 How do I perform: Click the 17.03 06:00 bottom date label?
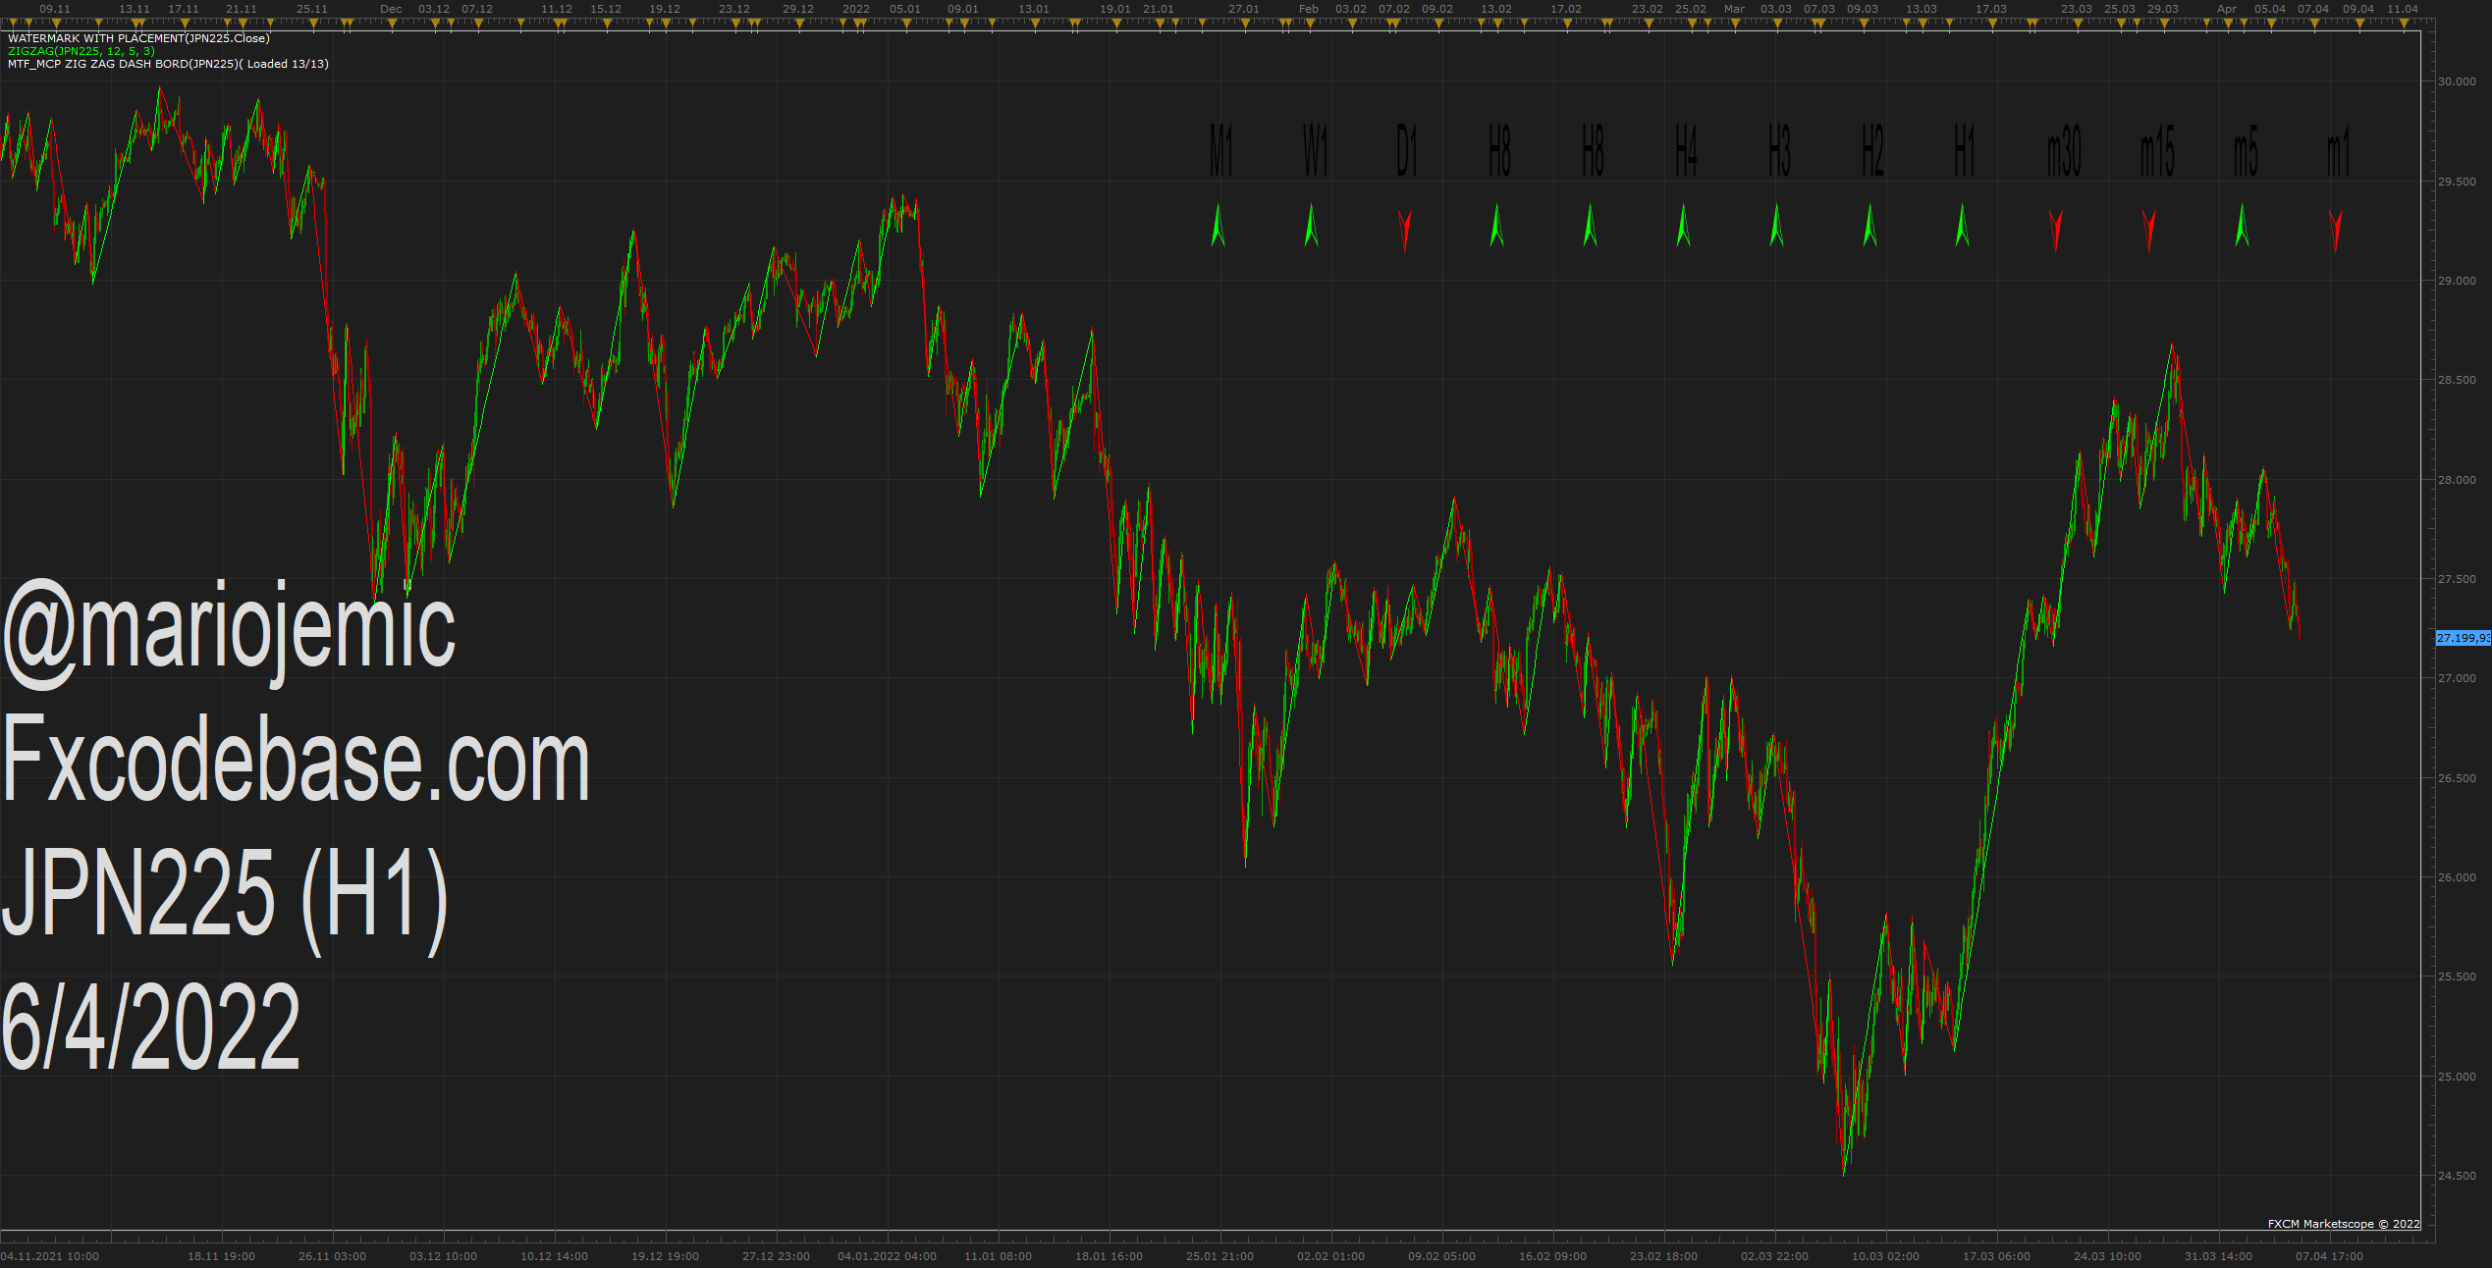pyautogui.click(x=1996, y=1256)
